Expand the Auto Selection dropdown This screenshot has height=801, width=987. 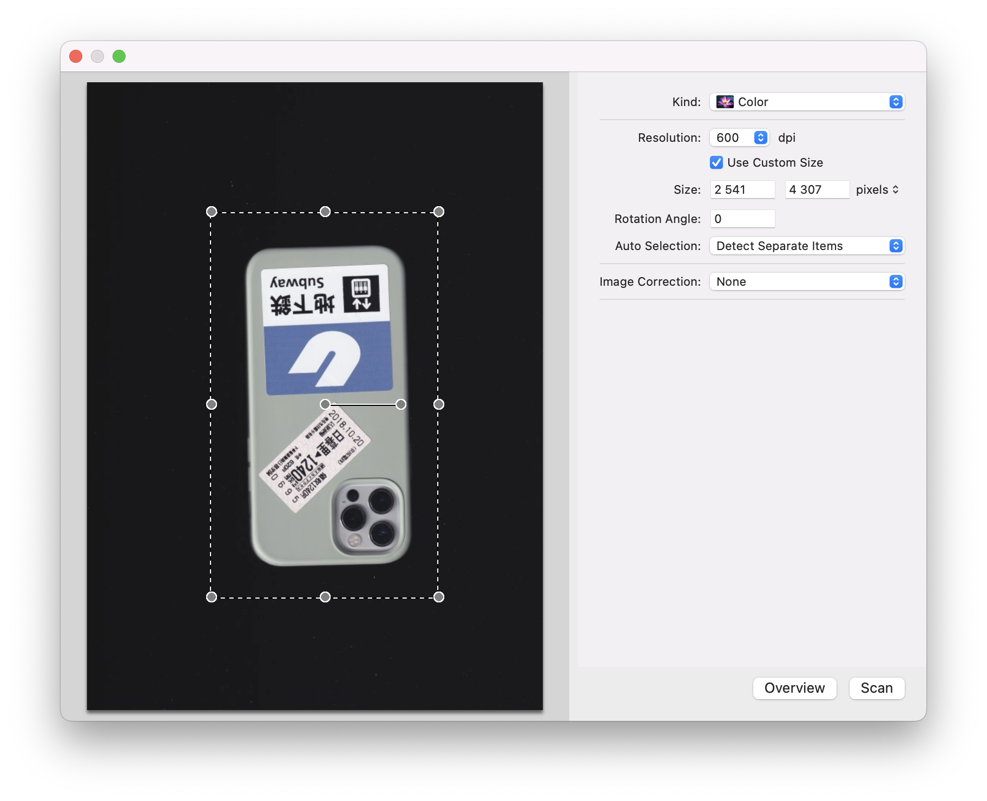806,246
